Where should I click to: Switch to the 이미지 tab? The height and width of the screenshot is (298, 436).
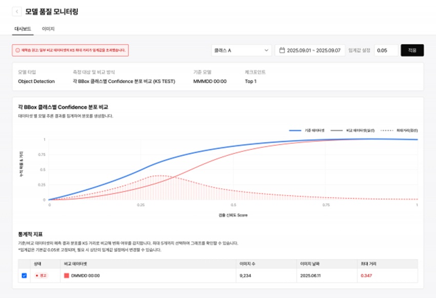tap(48, 29)
